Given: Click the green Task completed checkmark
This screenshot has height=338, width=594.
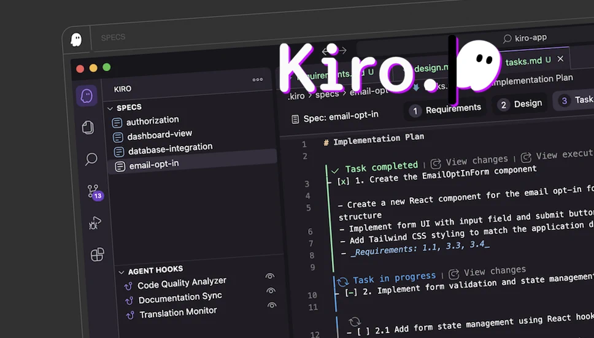Looking at the screenshot, I should pos(335,171).
